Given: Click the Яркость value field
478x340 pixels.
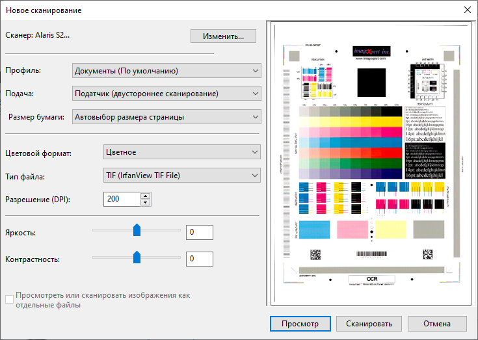Looking at the screenshot, I should click(200, 232).
